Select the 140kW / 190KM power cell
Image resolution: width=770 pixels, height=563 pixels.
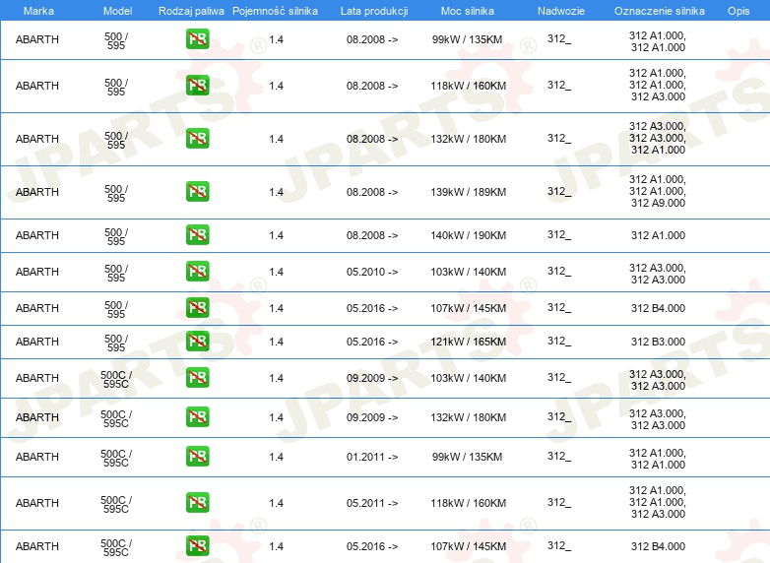pyautogui.click(x=468, y=235)
